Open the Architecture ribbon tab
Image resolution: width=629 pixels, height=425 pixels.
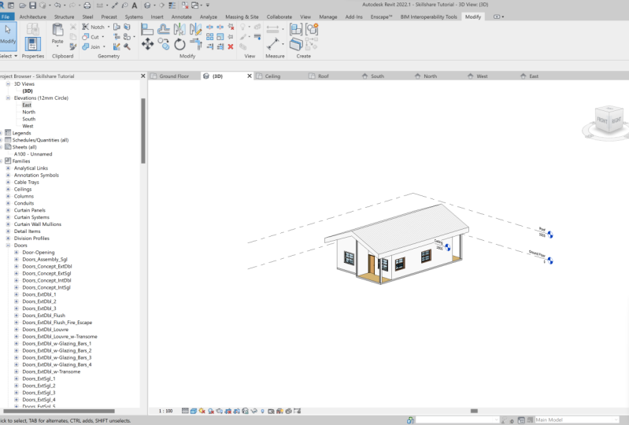click(x=32, y=17)
